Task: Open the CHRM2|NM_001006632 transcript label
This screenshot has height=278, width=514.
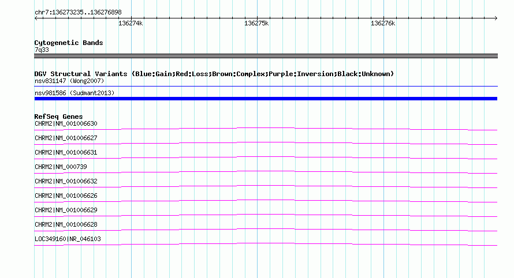Action: (66, 182)
